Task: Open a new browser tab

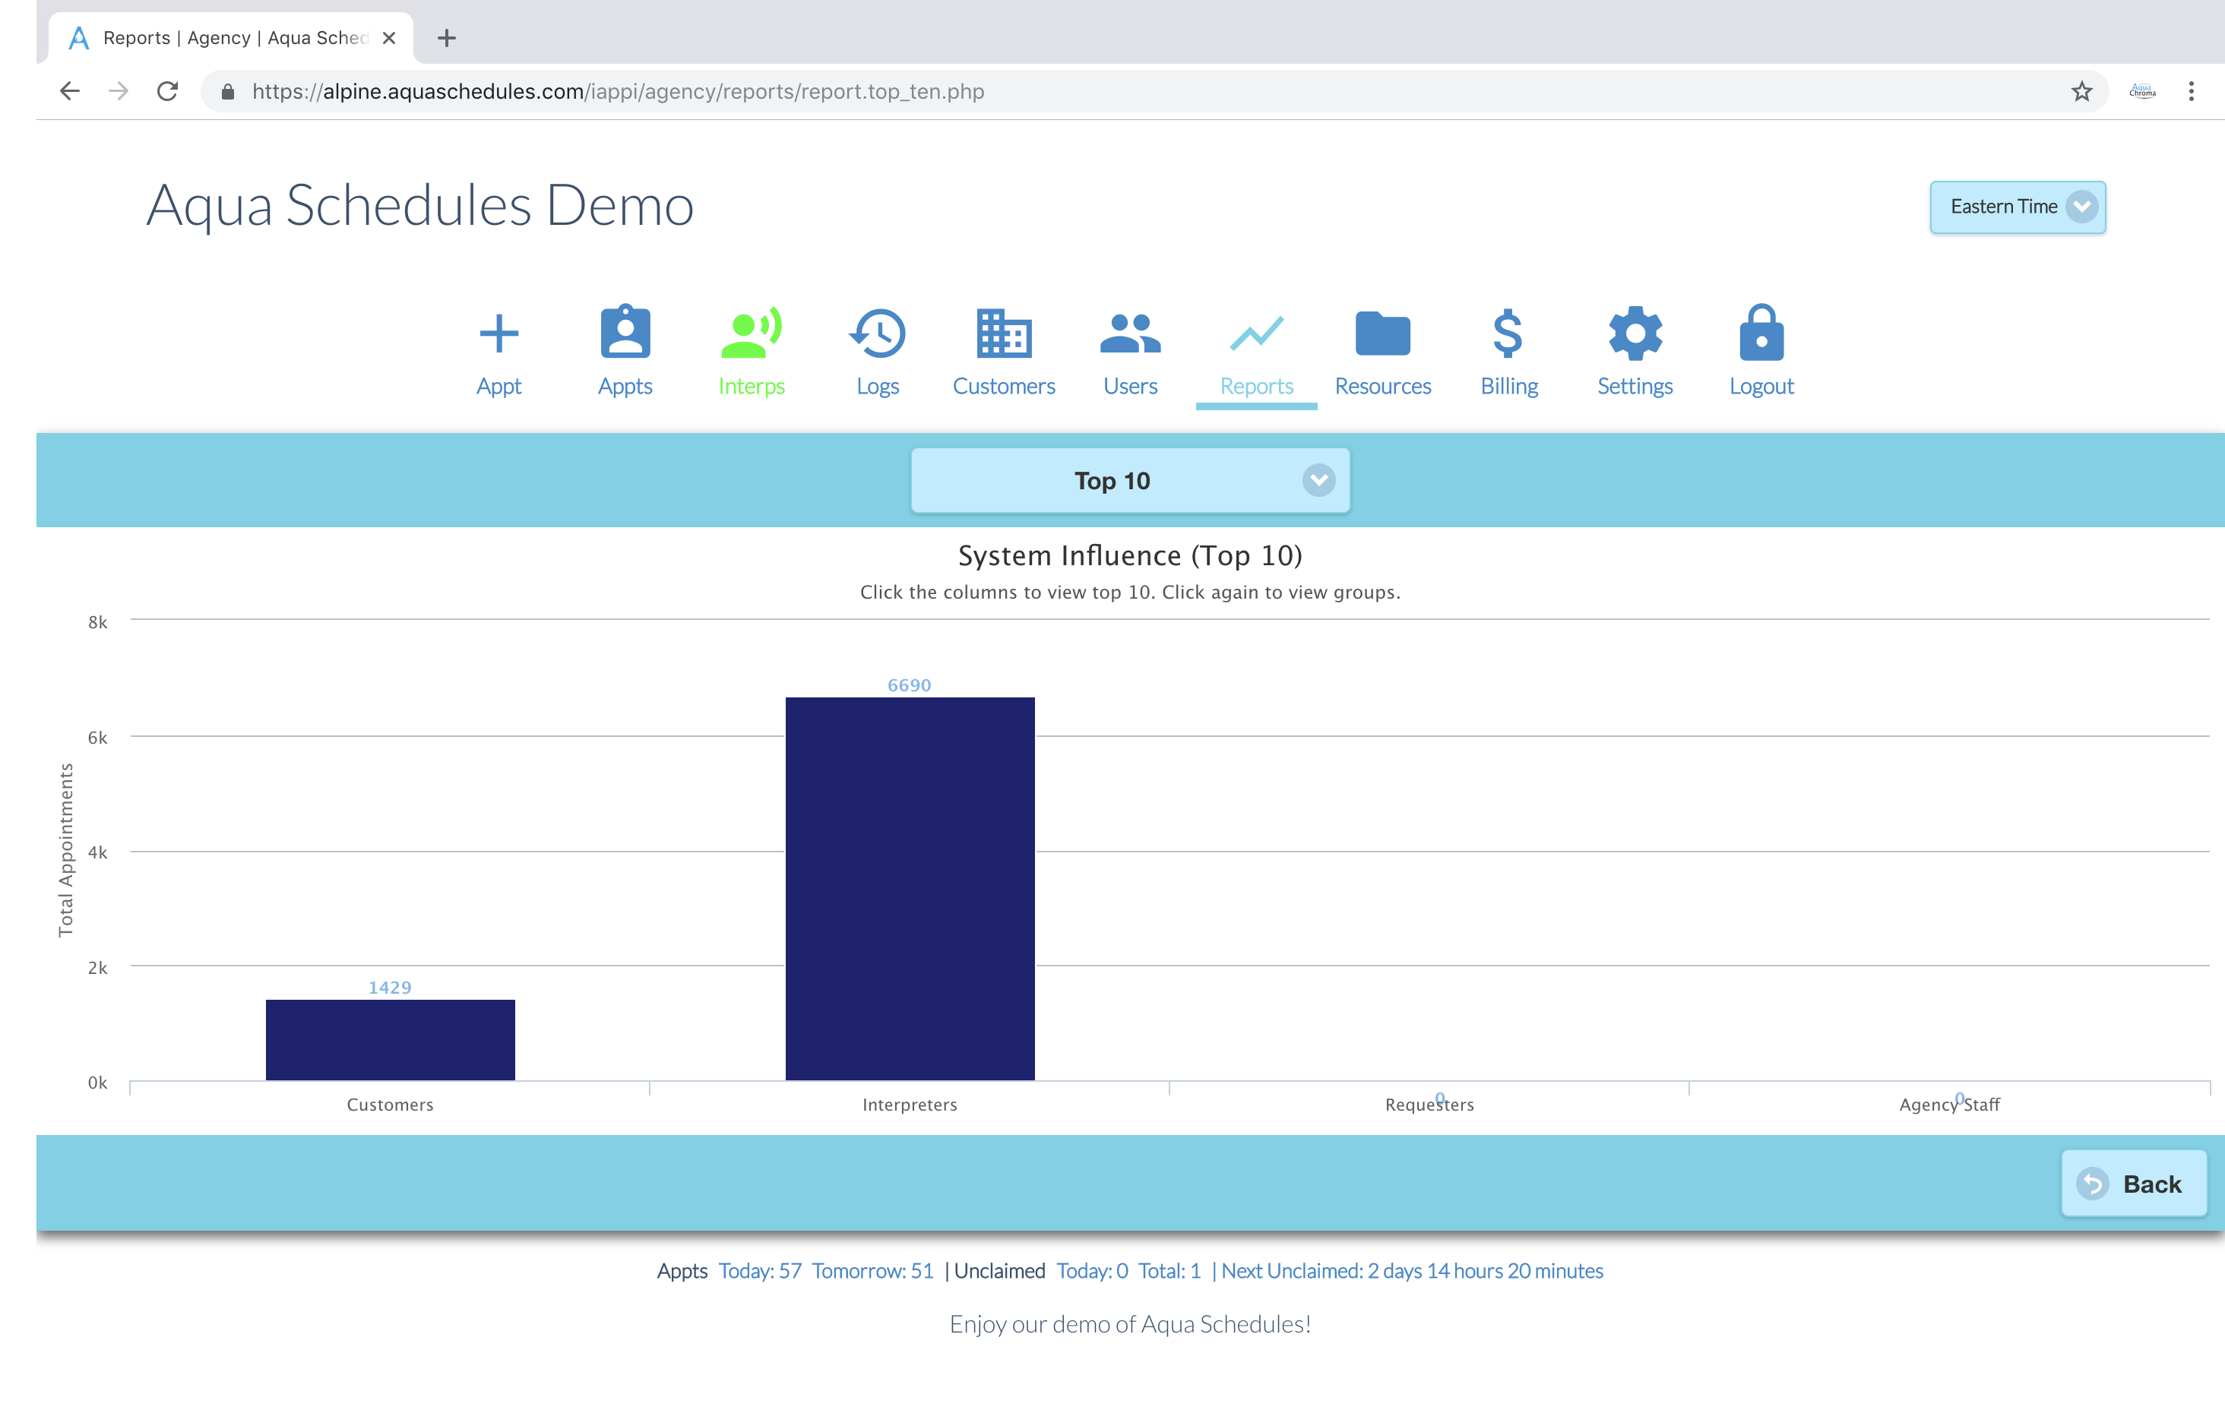Action: (446, 38)
